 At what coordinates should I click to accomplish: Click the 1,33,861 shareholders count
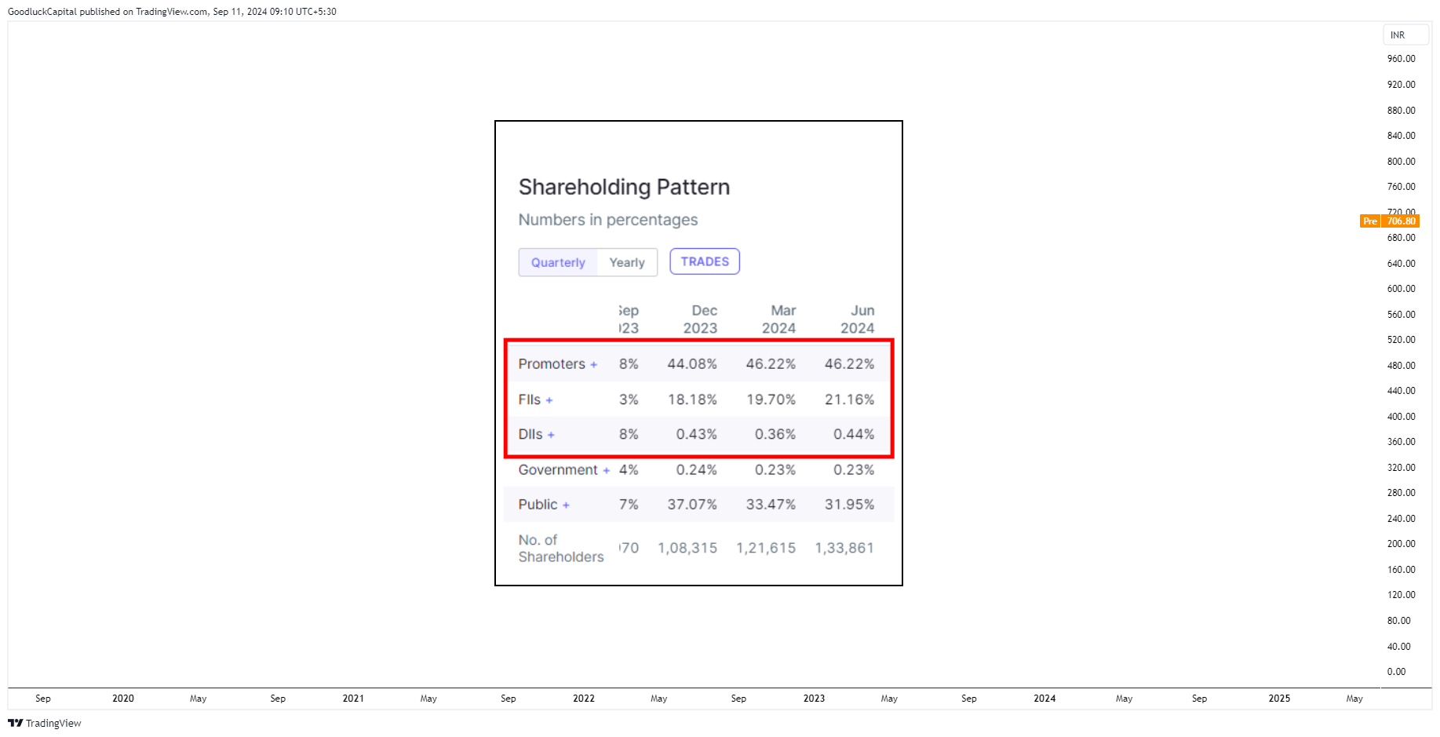tap(844, 548)
